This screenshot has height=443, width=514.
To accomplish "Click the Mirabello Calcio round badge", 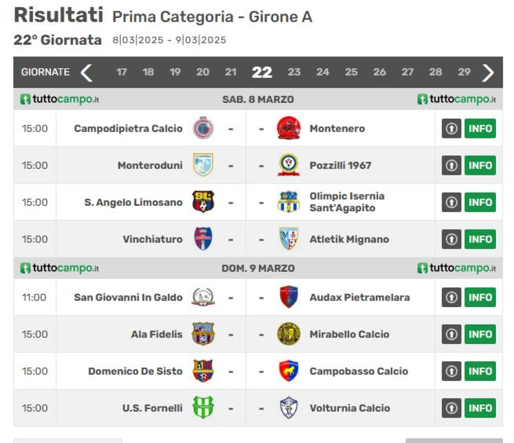I will (288, 334).
